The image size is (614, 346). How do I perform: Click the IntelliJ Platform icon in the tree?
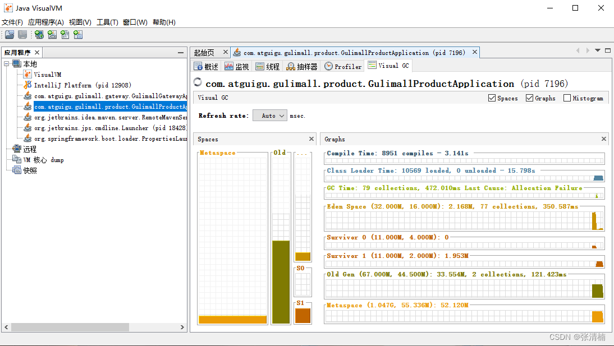(x=28, y=85)
